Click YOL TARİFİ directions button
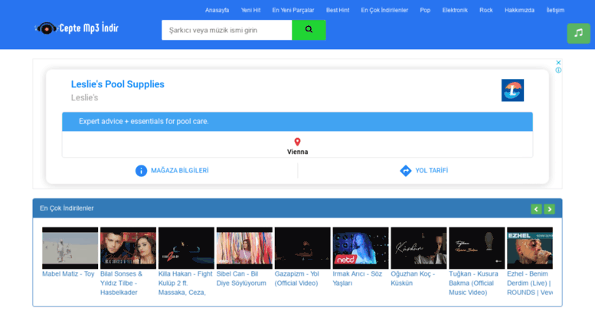Image resolution: width=595 pixels, height=324 pixels. tap(423, 171)
